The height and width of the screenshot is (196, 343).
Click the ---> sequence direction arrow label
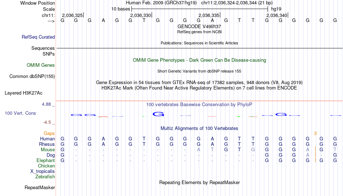51,21
